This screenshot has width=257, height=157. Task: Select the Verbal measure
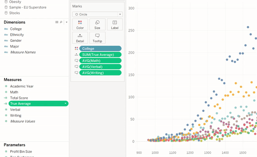(15, 110)
